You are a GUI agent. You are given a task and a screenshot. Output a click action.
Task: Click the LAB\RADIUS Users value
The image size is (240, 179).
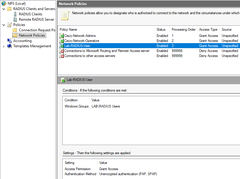[106, 106]
